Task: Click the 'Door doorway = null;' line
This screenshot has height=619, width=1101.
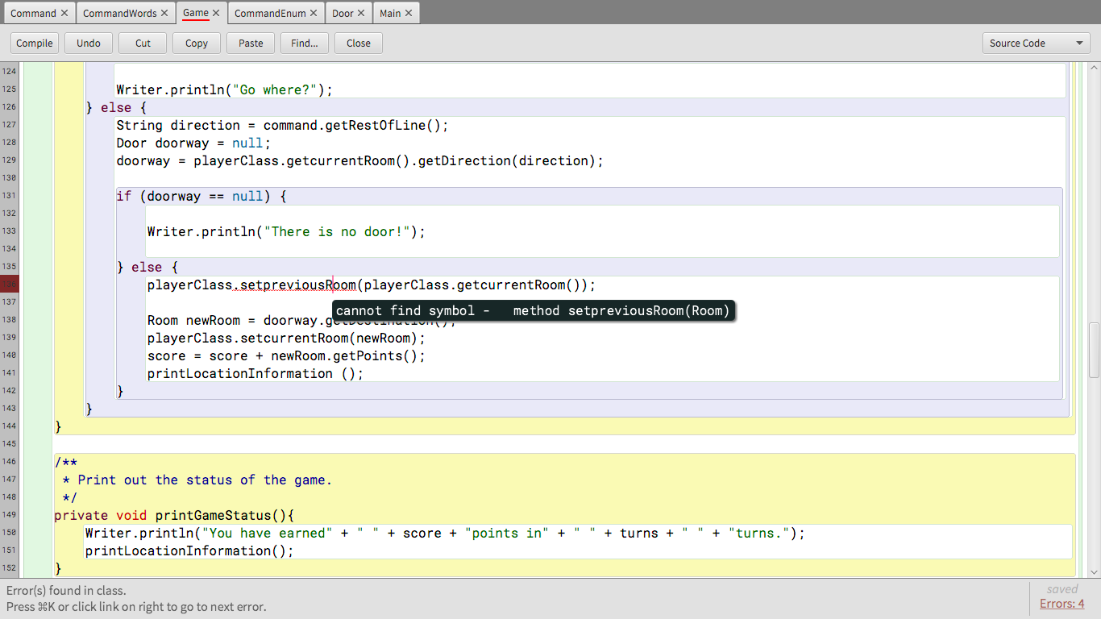Action: [193, 143]
